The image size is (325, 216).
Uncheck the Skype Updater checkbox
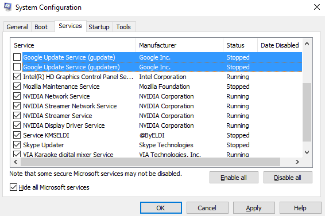coord(17,144)
